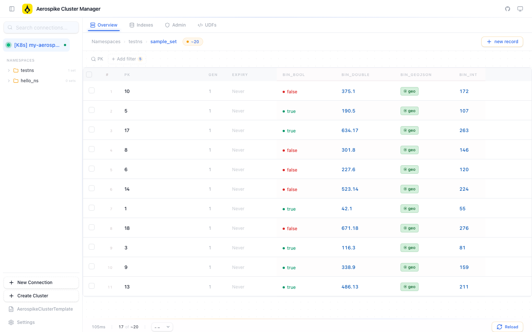
Task: Check the row checkbox for PK 18
Action: coord(92,227)
